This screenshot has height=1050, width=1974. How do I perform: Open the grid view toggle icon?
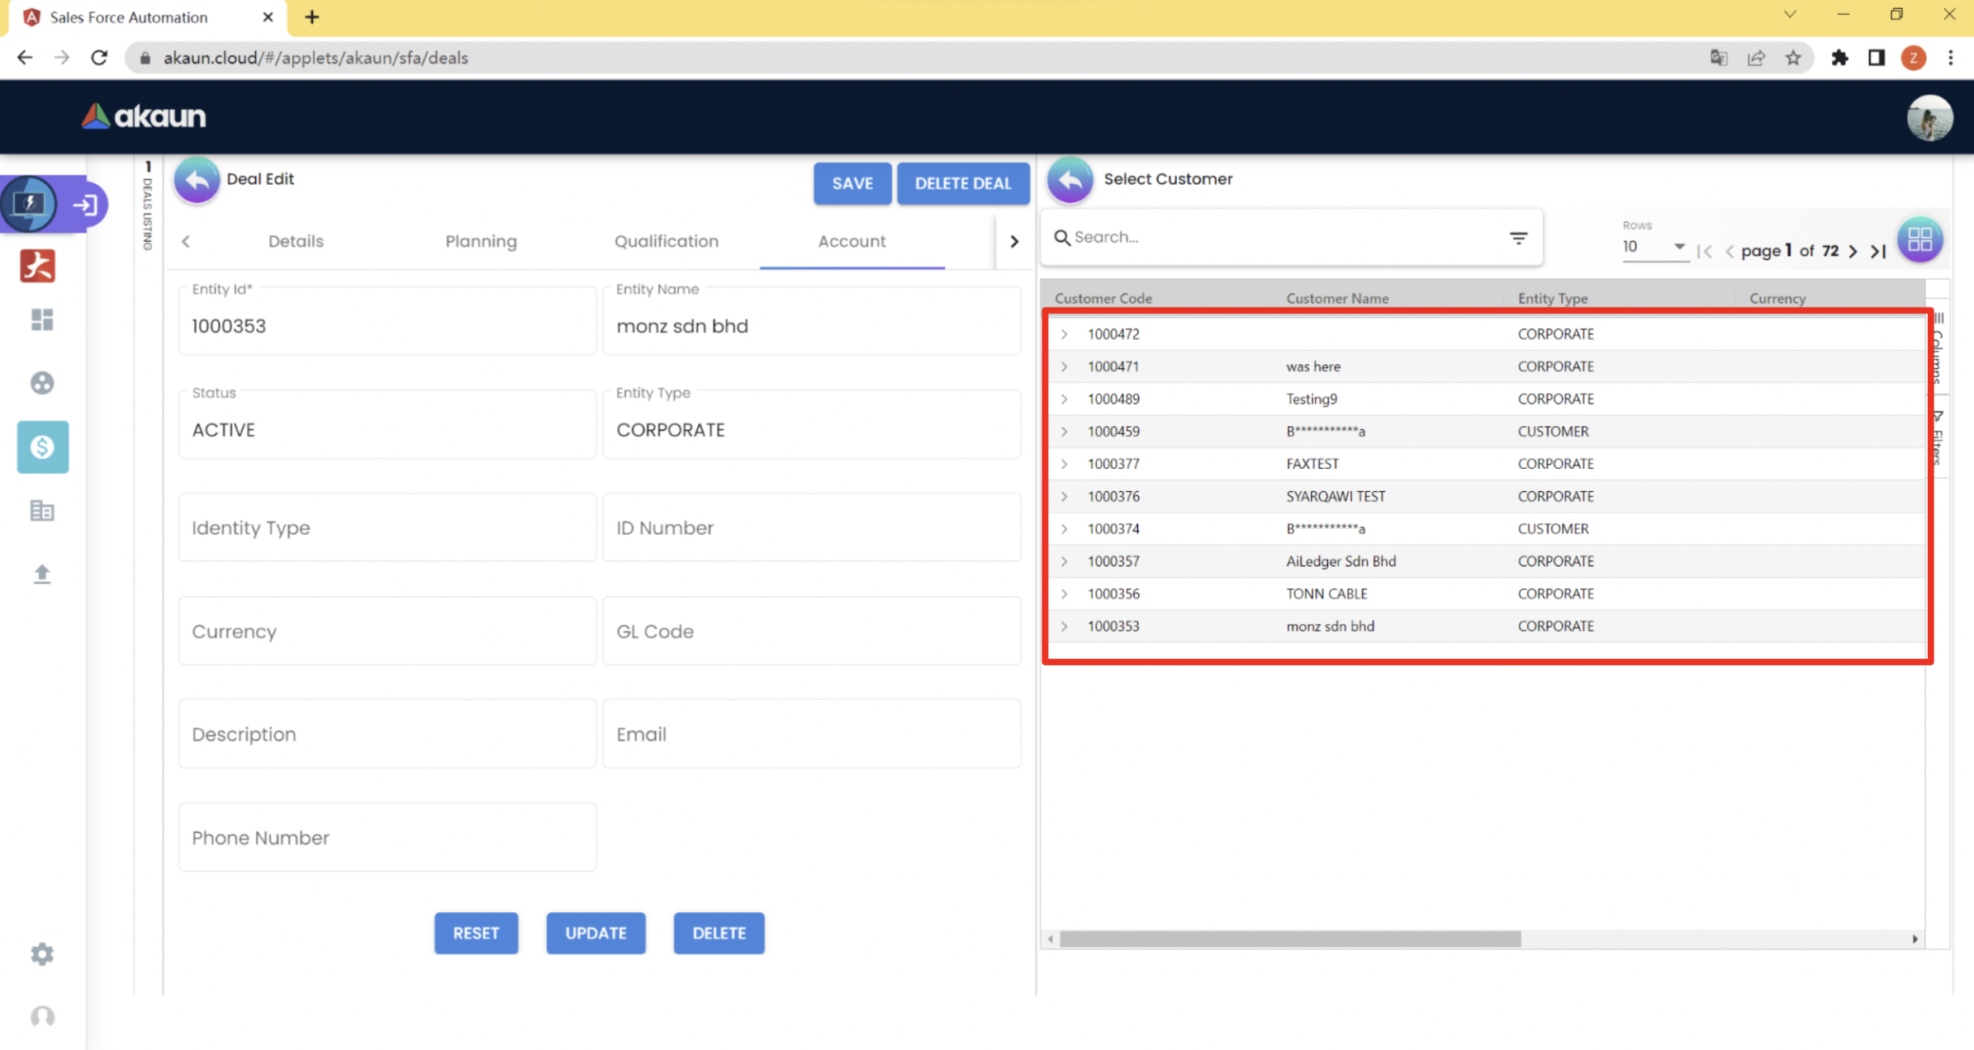click(1919, 240)
